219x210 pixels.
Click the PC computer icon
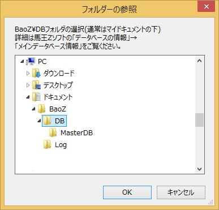(31, 61)
